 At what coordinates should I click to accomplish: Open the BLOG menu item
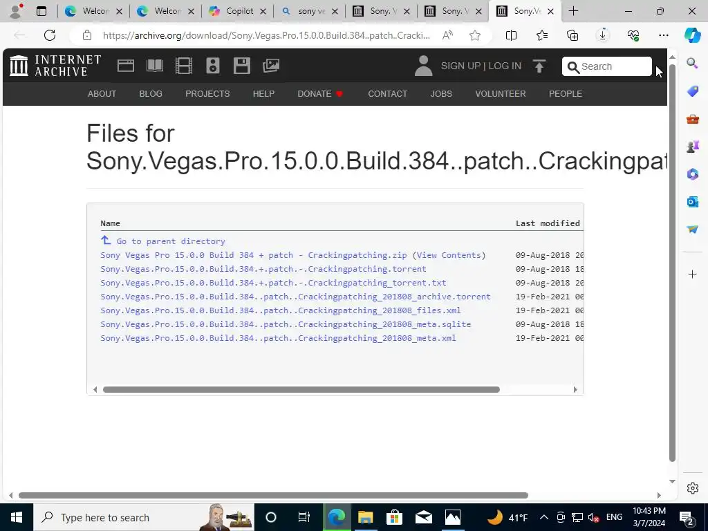(x=150, y=94)
